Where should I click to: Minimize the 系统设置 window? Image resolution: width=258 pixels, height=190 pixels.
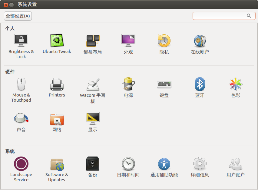click(11, 5)
